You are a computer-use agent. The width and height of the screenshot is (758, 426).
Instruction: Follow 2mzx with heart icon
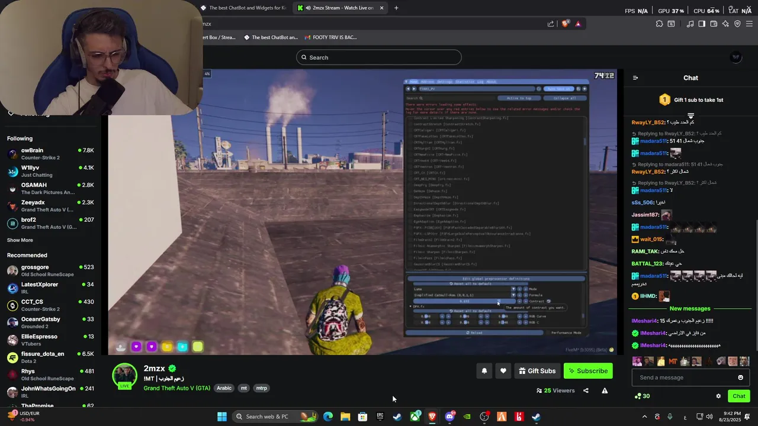503,371
